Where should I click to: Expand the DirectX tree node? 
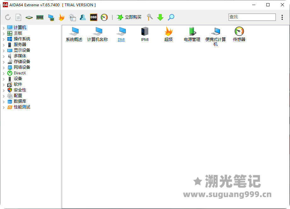click(x=3, y=73)
